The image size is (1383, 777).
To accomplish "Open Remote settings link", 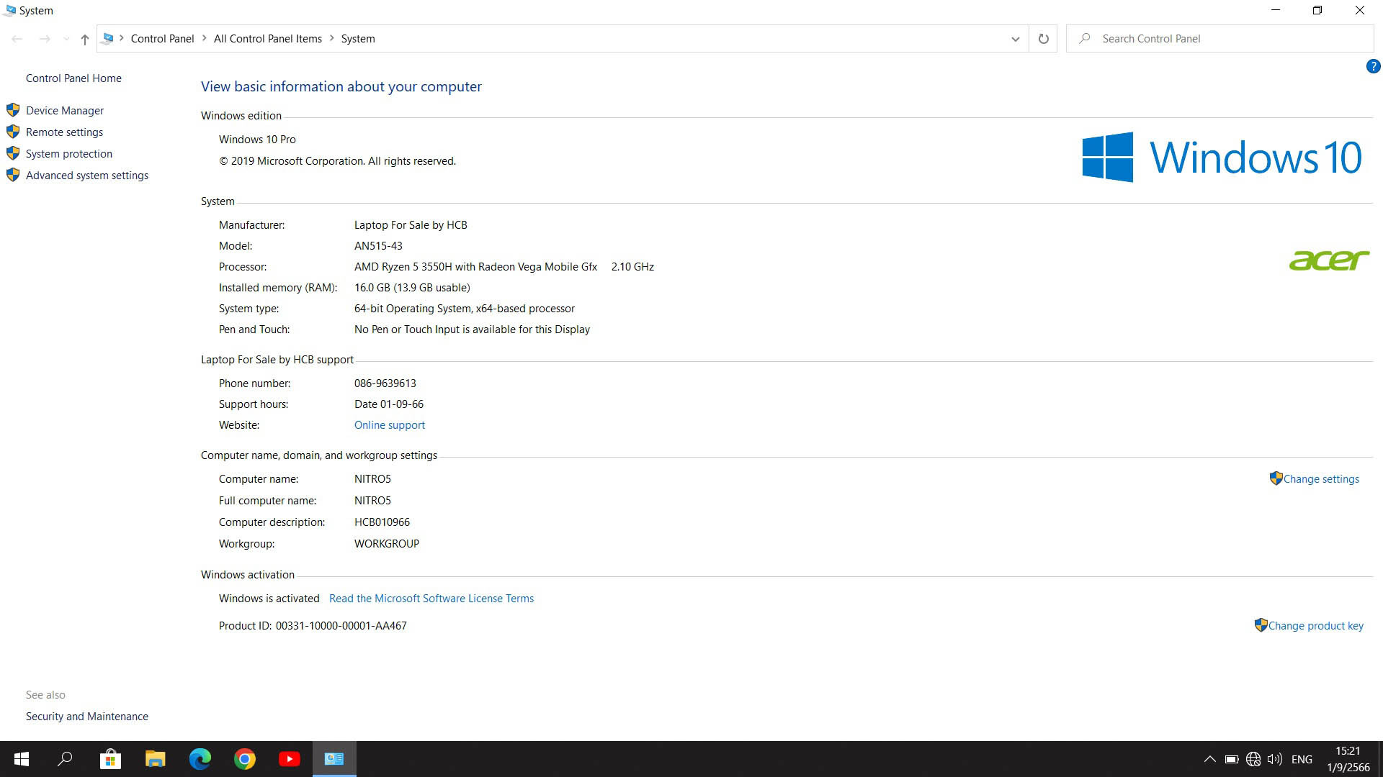I will pyautogui.click(x=64, y=132).
